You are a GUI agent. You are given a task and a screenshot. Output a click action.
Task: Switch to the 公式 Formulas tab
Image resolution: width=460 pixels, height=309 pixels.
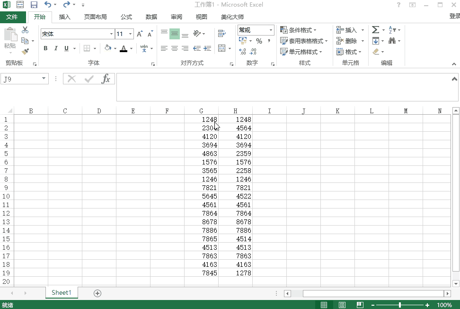pos(126,17)
